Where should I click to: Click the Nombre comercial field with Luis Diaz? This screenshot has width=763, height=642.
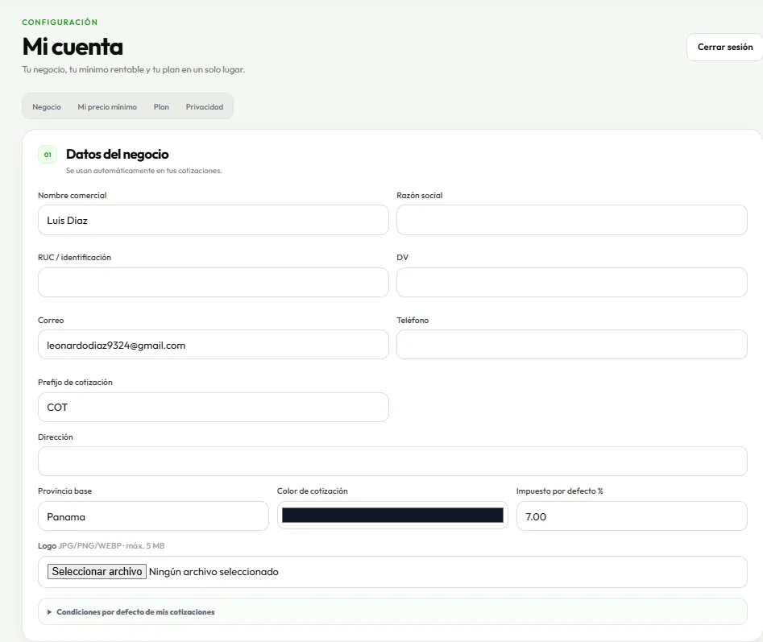(x=214, y=220)
